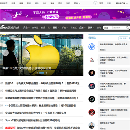Open the 5G navigation item
This screenshot has height=130, width=130.
pos(49,27)
